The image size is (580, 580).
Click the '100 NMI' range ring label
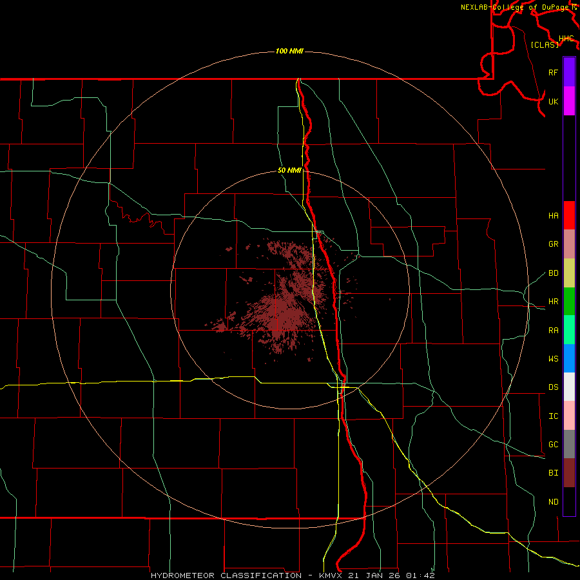pos(289,51)
